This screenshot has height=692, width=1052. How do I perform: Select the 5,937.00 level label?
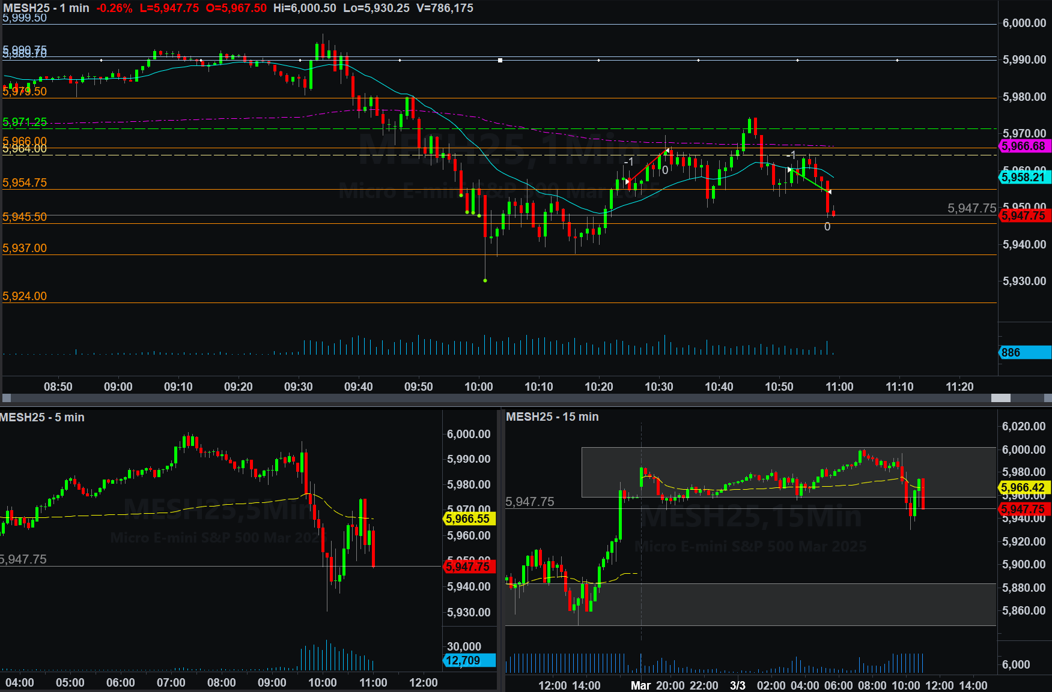25,248
